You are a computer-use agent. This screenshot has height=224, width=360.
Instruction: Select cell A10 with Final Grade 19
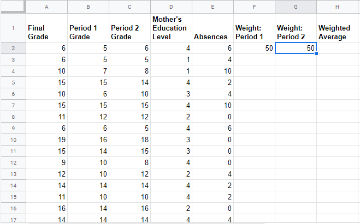tap(46, 140)
